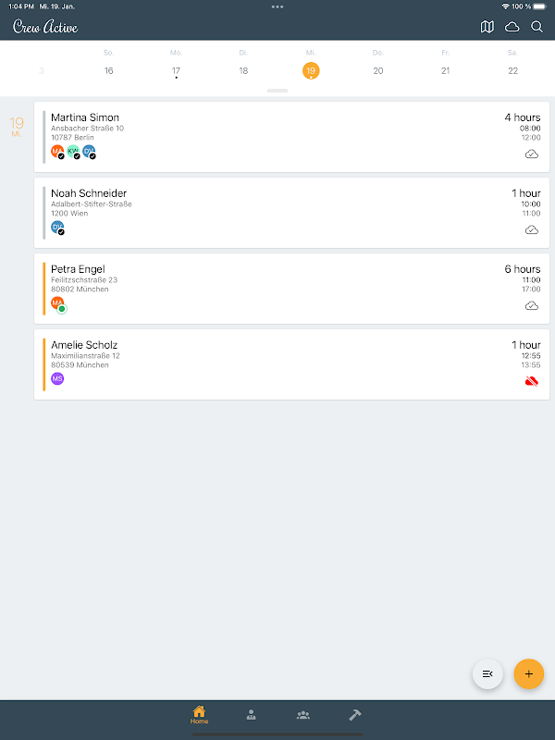Tap the orange add button
555x740 pixels.
click(x=528, y=673)
